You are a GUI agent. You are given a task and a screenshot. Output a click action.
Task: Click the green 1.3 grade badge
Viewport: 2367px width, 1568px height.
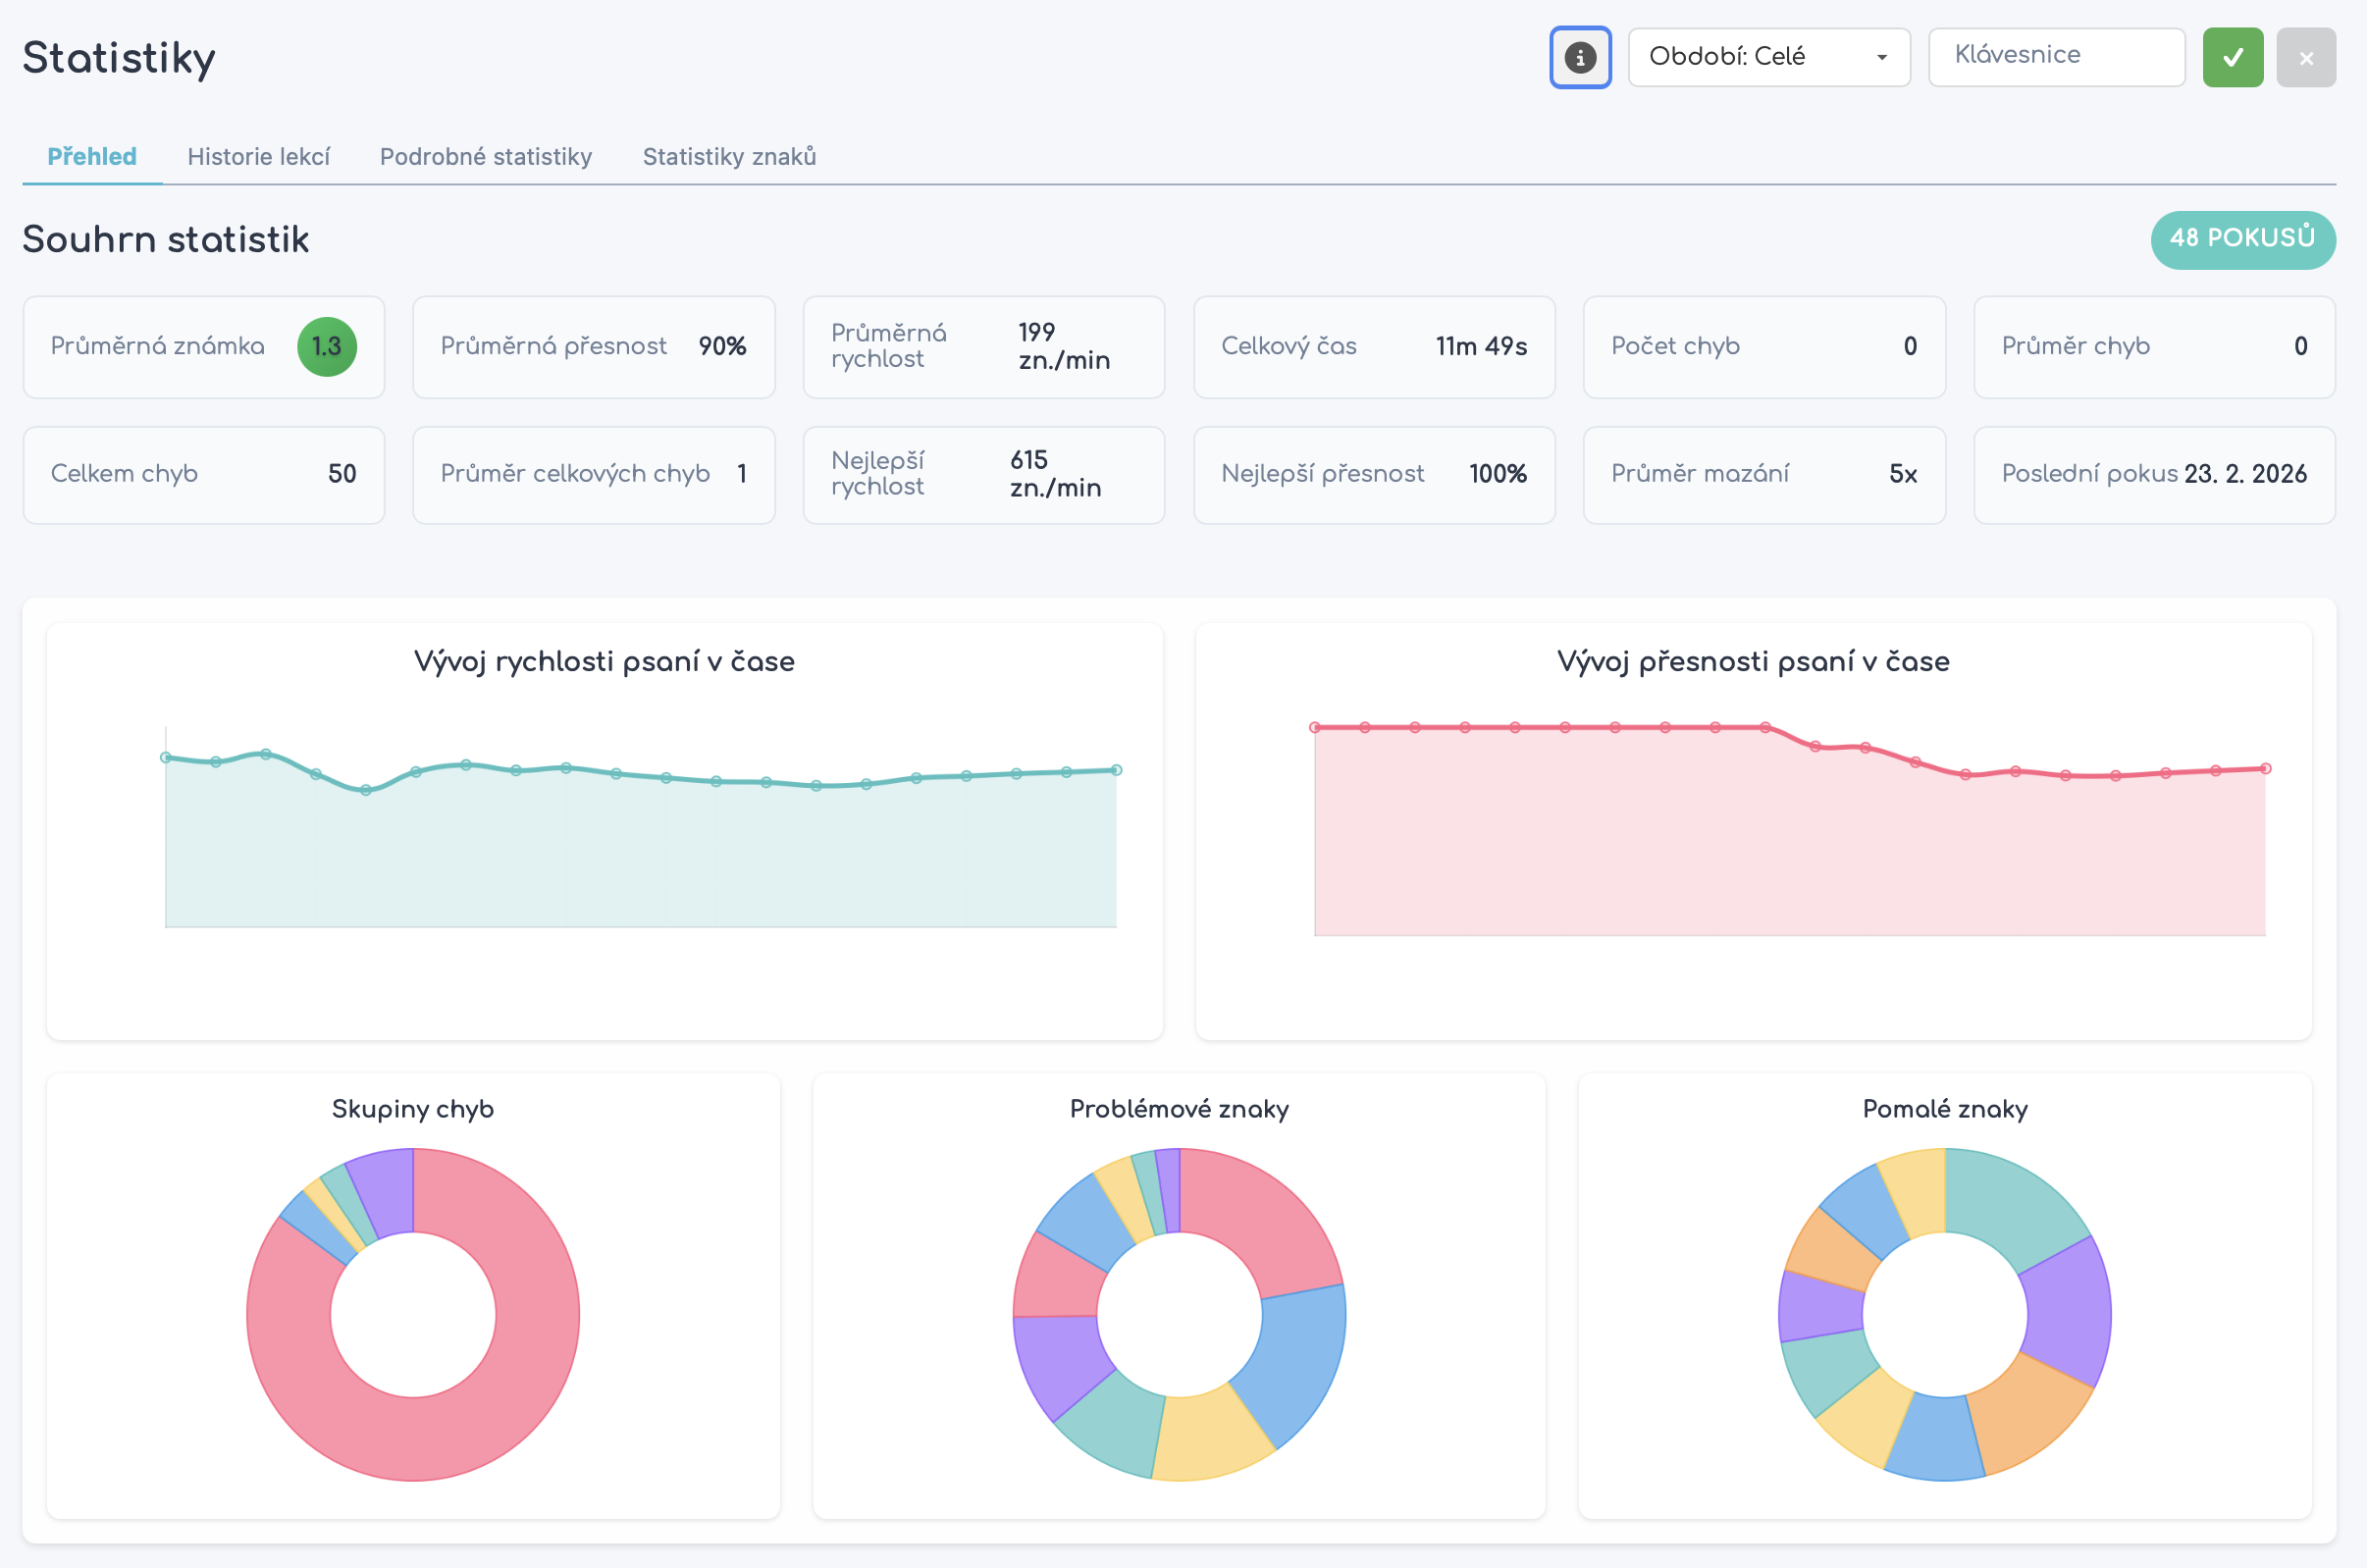326,346
